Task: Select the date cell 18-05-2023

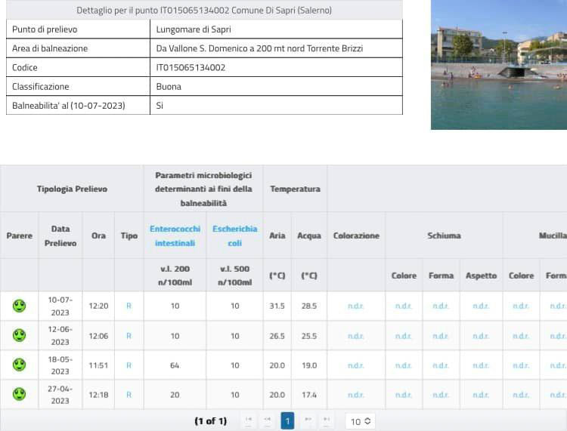Action: [x=60, y=365]
